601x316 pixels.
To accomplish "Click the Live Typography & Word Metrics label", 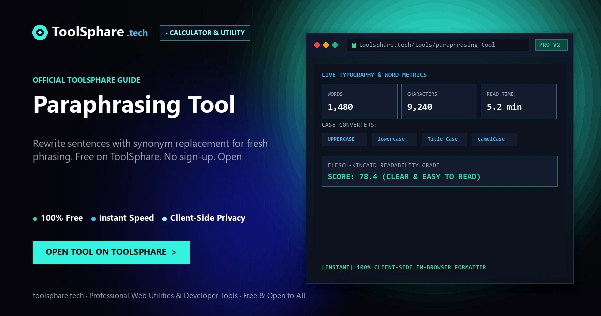I will coord(374,75).
